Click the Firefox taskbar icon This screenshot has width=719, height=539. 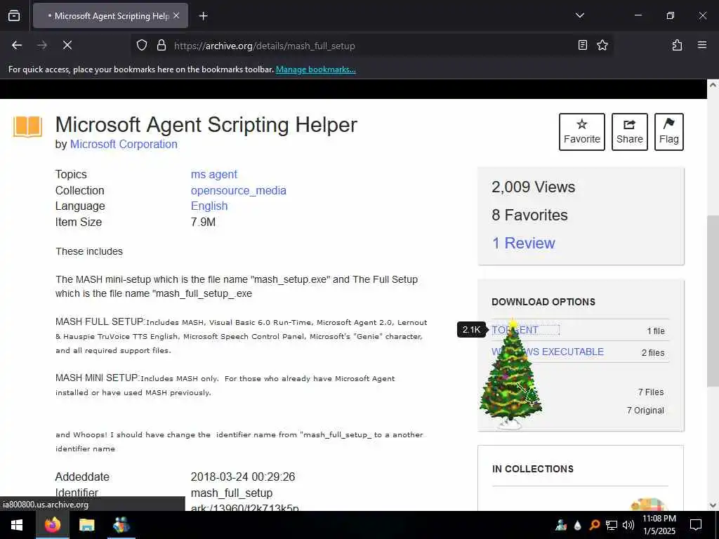point(52,525)
